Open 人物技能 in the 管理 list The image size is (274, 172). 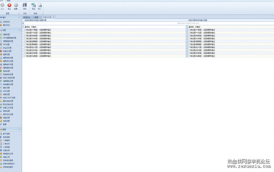click(6, 147)
